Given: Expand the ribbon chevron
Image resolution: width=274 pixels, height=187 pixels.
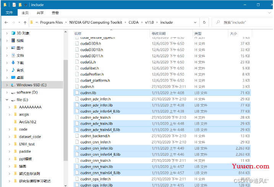Looking at the screenshot, I should click(269, 13).
